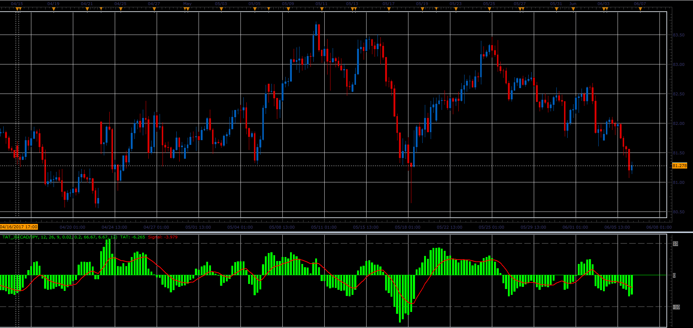Click the orange 04/16/2017 17:00 cursor time label
693x328 pixels.
(x=19, y=227)
